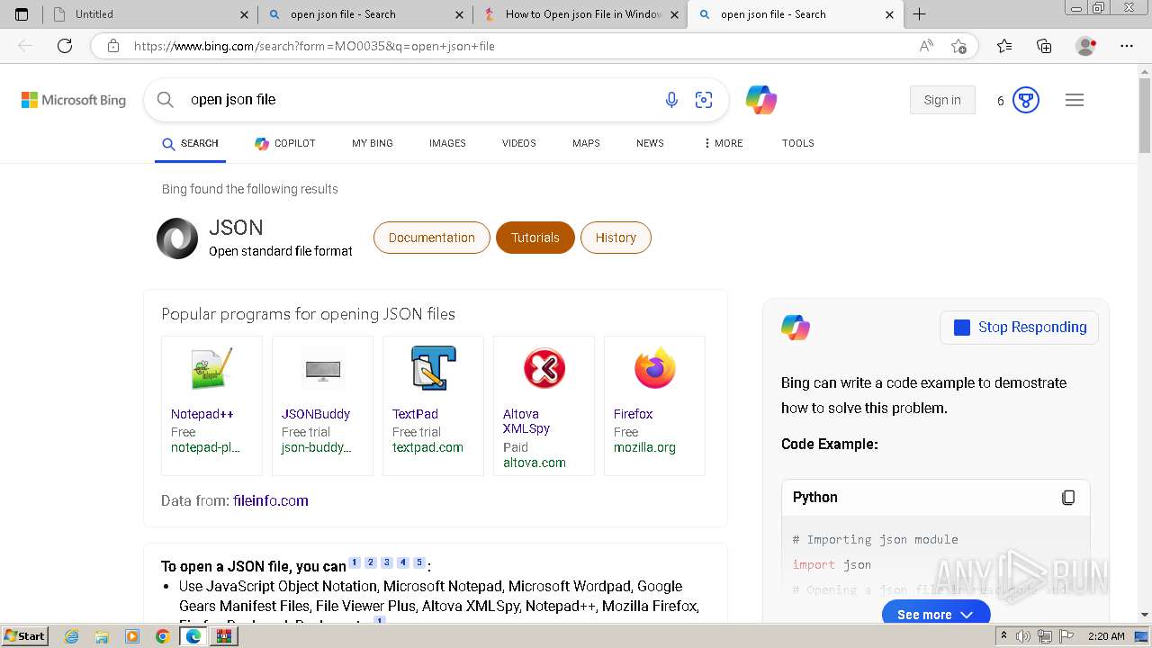This screenshot has height=648, width=1152.
Task: Open Edge settings and more menu
Action: (1127, 46)
